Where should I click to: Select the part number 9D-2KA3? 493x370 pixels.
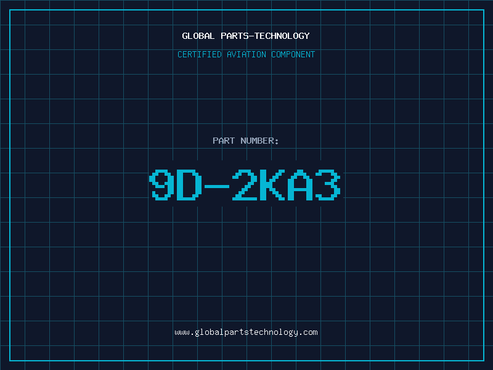click(x=245, y=185)
